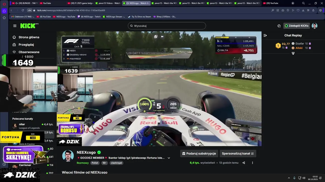Switch to the f1 2025 game belgium tab
325x182 pixels.
[80, 3]
